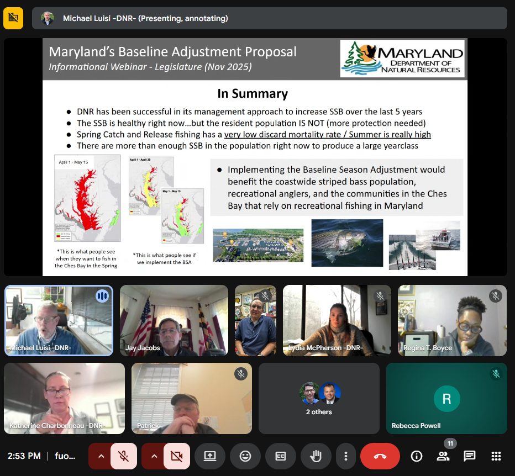Turn on your camera

177,456
